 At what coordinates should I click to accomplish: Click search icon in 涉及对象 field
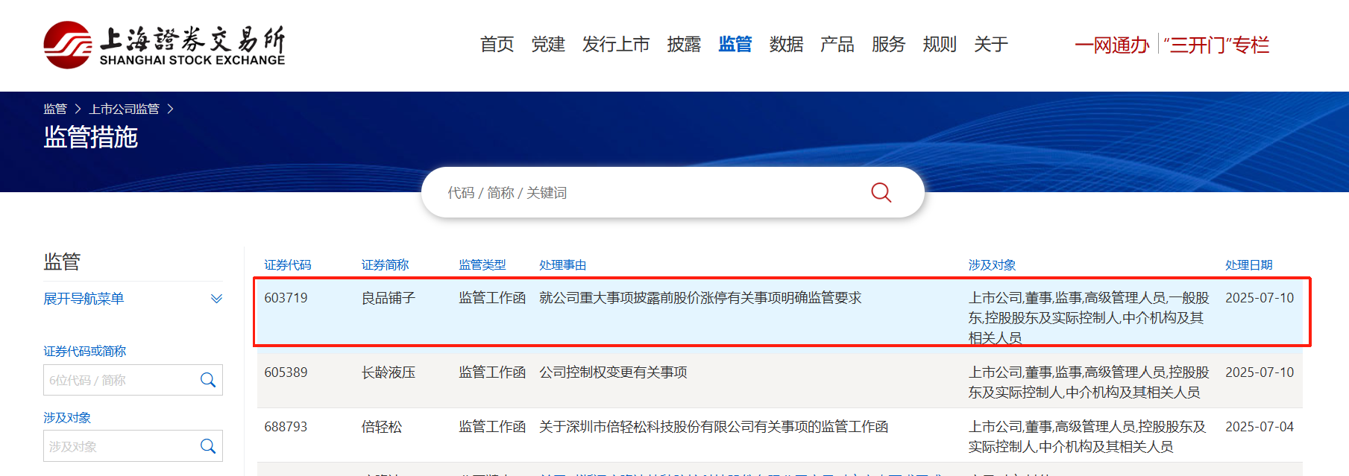pos(208,446)
